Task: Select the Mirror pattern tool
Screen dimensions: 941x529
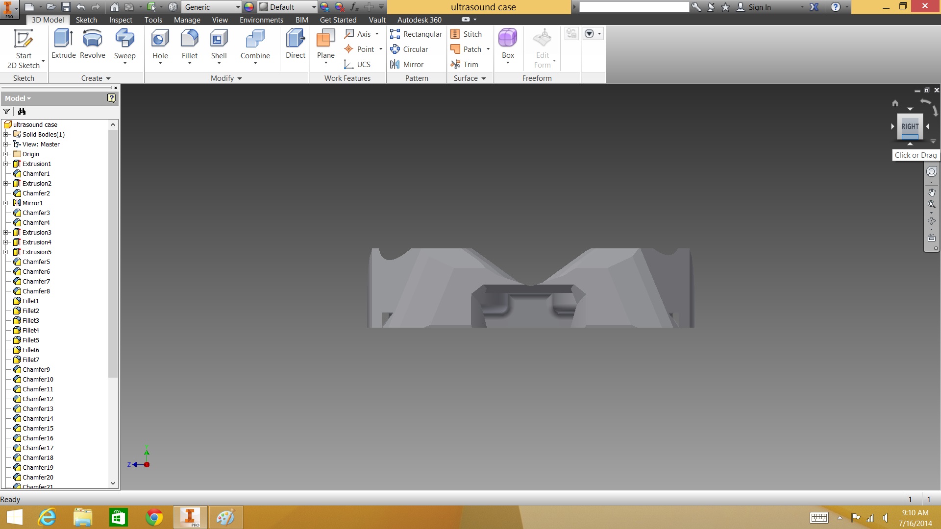Action: [407, 64]
